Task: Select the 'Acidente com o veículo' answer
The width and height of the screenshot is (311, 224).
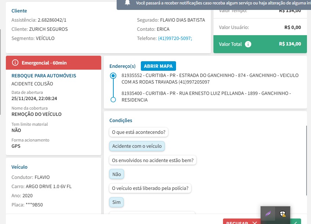Action: coord(137,146)
